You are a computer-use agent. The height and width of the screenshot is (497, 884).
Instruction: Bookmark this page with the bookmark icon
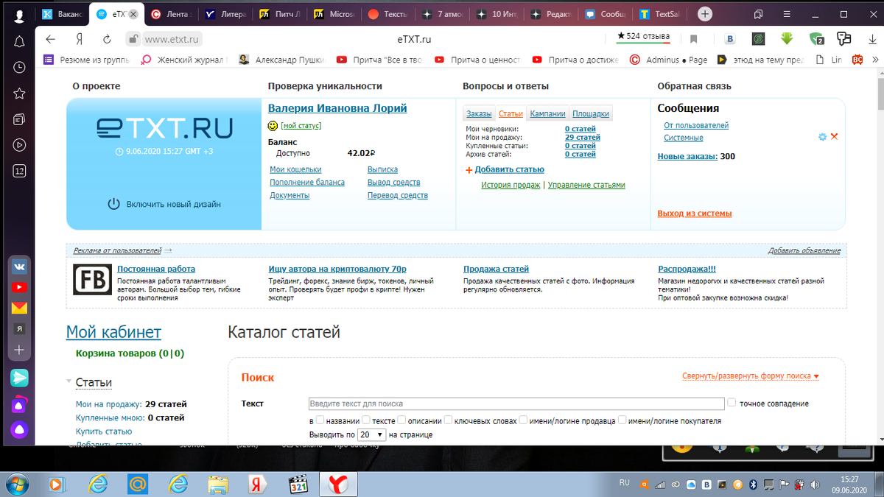tap(693, 40)
